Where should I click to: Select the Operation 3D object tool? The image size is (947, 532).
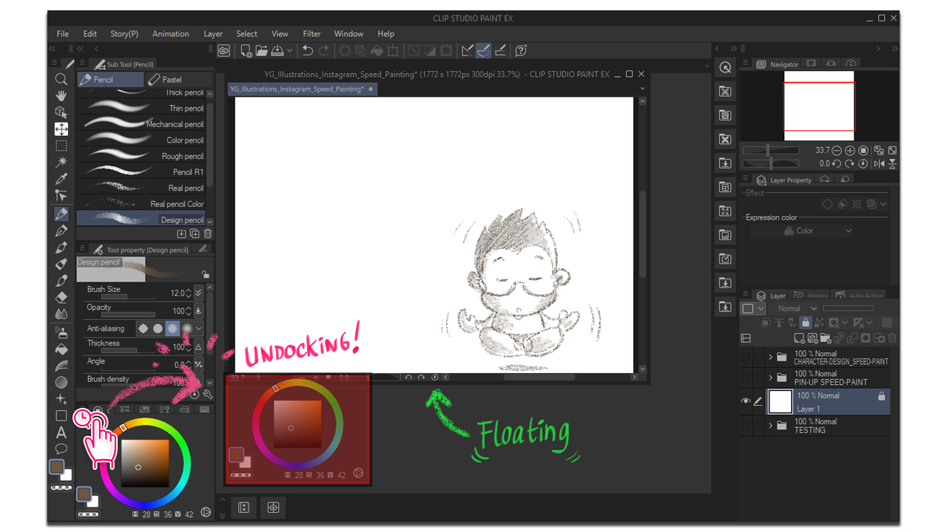[61, 112]
